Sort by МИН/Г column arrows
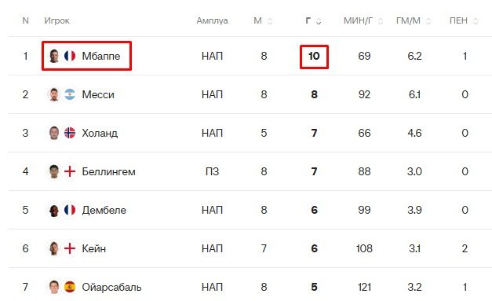492x301 pixels. click(381, 21)
